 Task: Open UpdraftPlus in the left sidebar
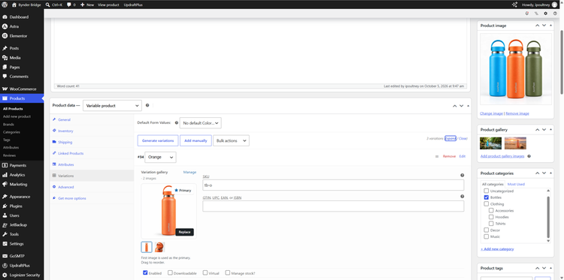click(x=20, y=266)
